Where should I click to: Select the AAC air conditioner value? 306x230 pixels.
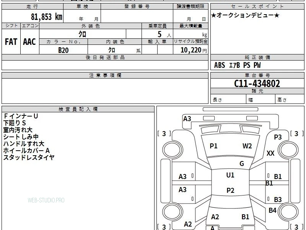pyautogui.click(x=29, y=42)
